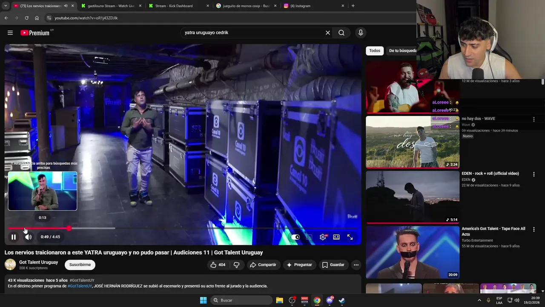The width and height of the screenshot is (545, 307).
Task: Click the youtube.com address bar
Action: pos(230,18)
